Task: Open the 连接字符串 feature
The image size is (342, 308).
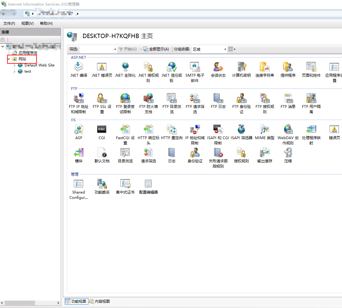Action: [264, 70]
